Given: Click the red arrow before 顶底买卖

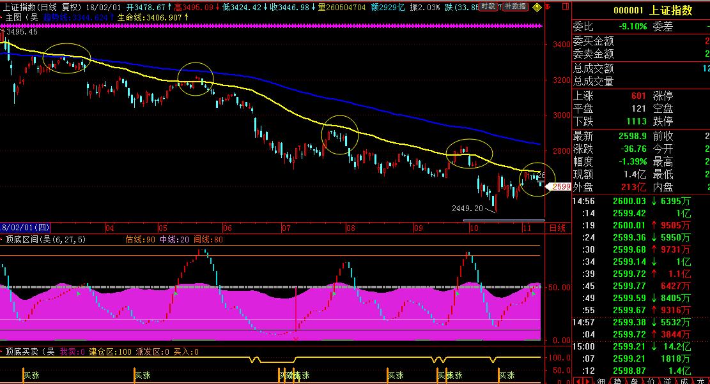Looking at the screenshot, I should 3,351.
